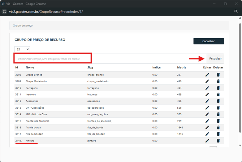The width and height of the screenshot is (242, 162).
Task: Open the Chrome zoom magnifier icon
Action: click(x=236, y=12)
